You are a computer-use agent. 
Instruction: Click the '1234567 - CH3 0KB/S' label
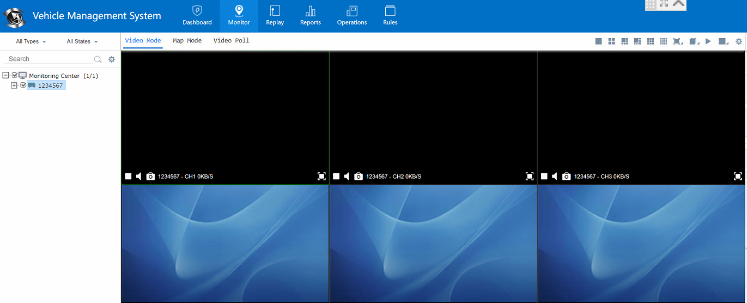602,177
